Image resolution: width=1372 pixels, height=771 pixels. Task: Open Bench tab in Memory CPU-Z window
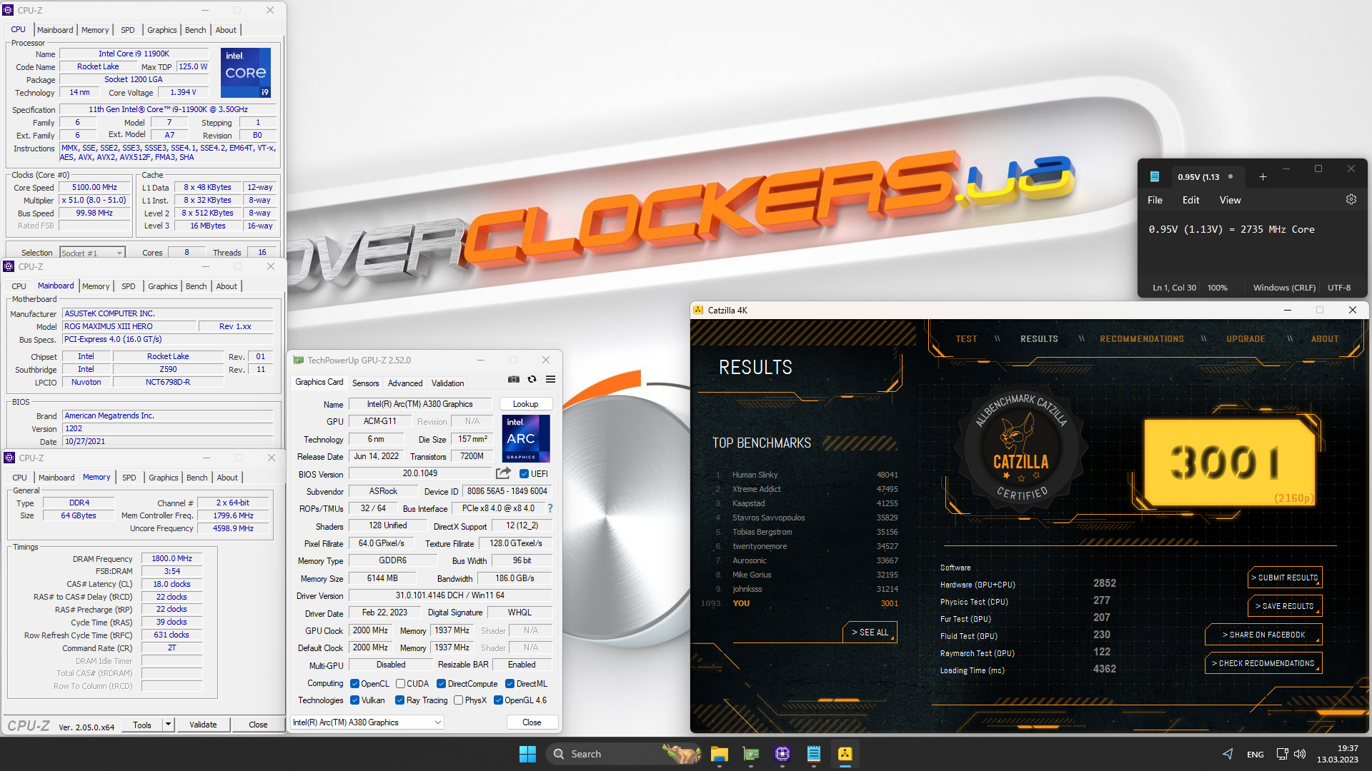coord(197,478)
